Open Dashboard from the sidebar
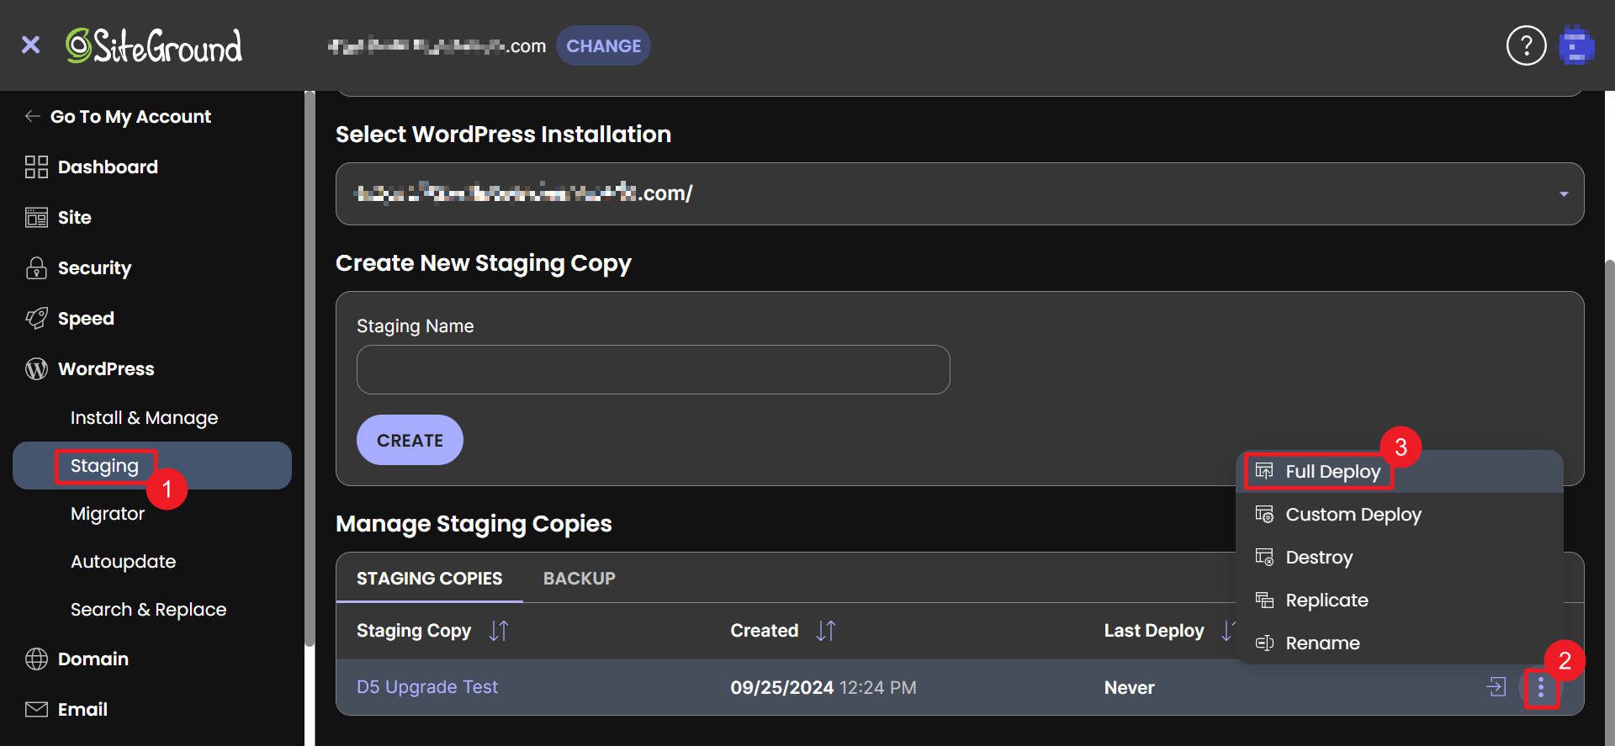Viewport: 1615px width, 746px height. 107,167
